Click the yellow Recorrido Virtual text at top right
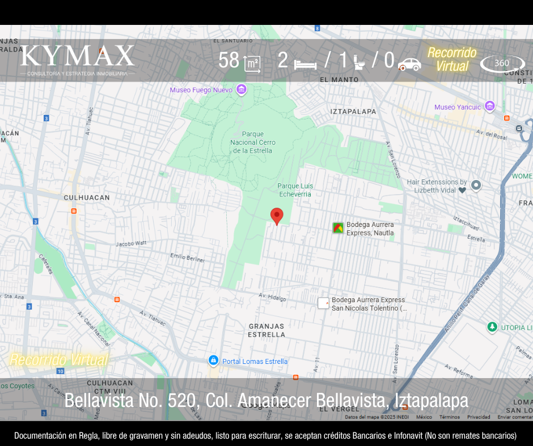 click(451, 59)
